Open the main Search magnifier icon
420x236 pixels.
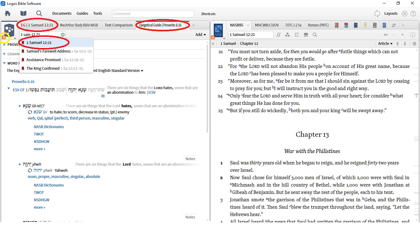[39, 14]
